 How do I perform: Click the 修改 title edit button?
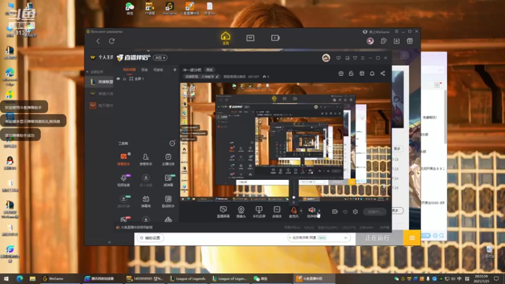pyautogui.click(x=210, y=70)
